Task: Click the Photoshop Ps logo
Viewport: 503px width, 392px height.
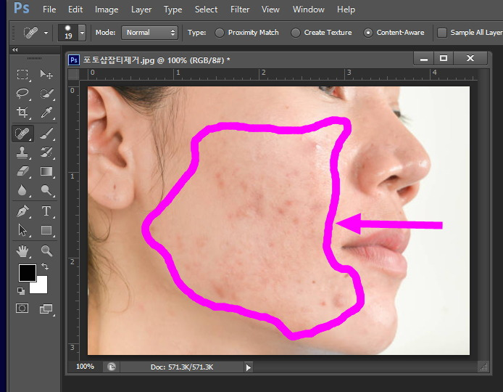Action: [x=22, y=8]
